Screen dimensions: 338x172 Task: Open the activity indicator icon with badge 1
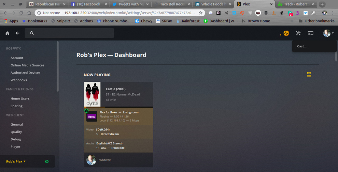point(286,33)
